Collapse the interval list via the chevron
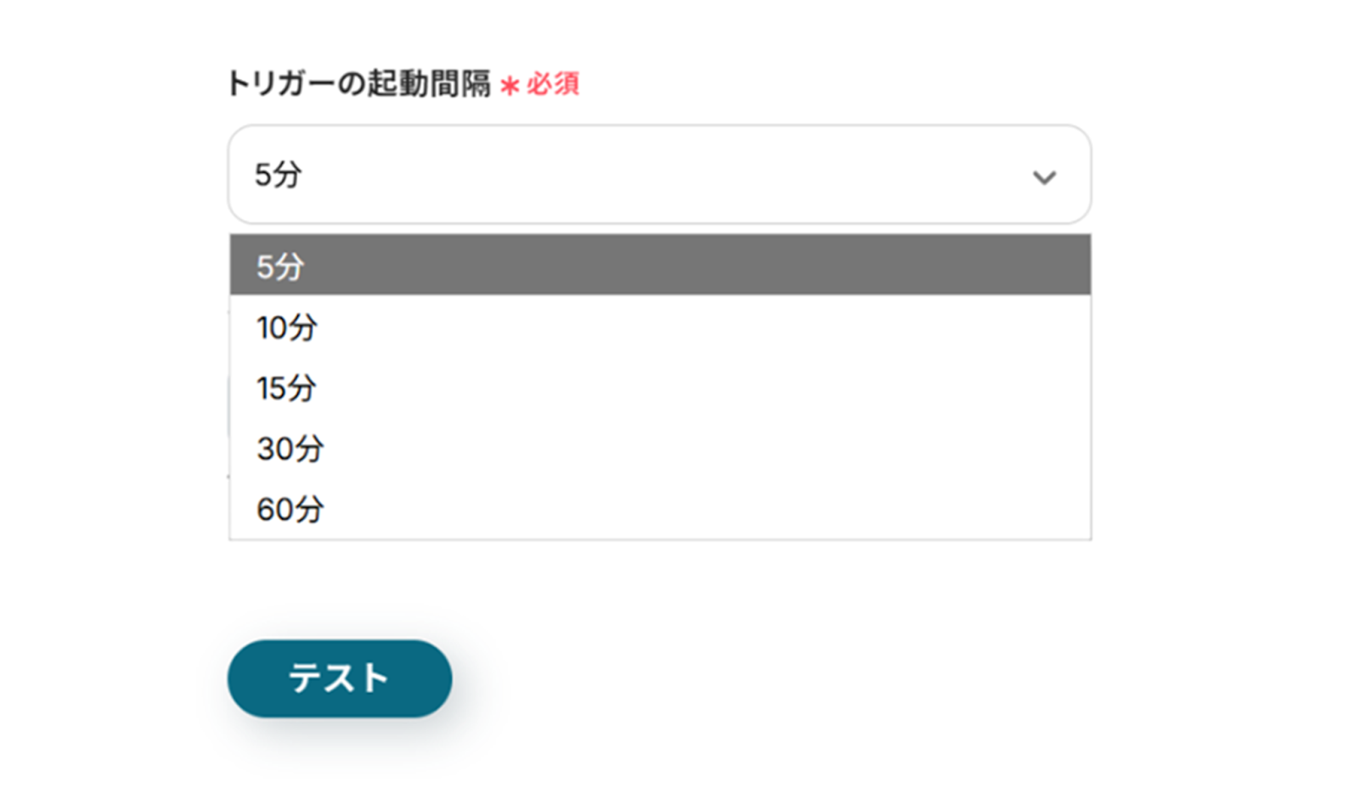This screenshot has height=799, width=1359. pyautogui.click(x=1044, y=177)
